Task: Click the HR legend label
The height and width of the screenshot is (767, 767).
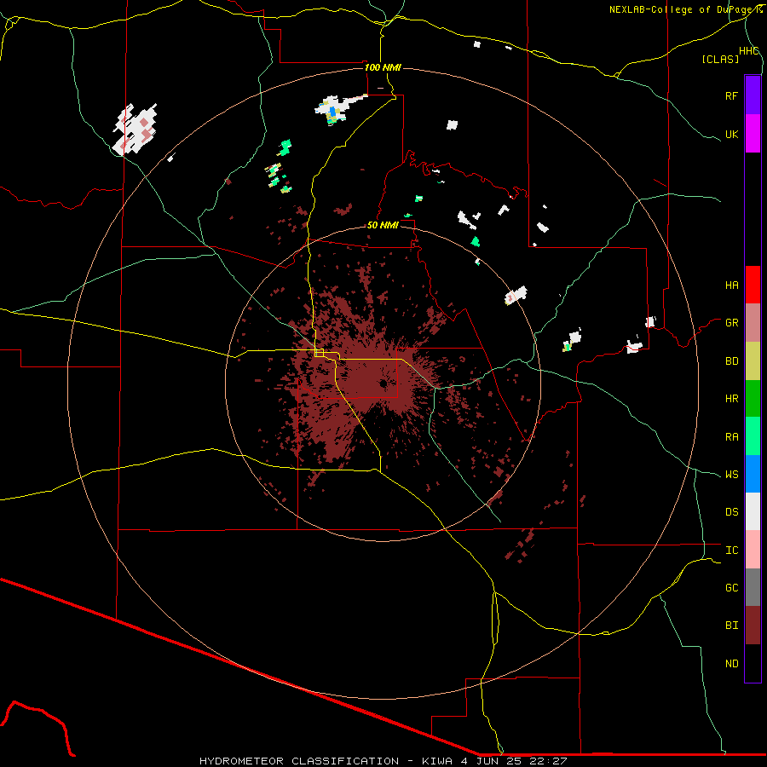Action: pyautogui.click(x=731, y=399)
